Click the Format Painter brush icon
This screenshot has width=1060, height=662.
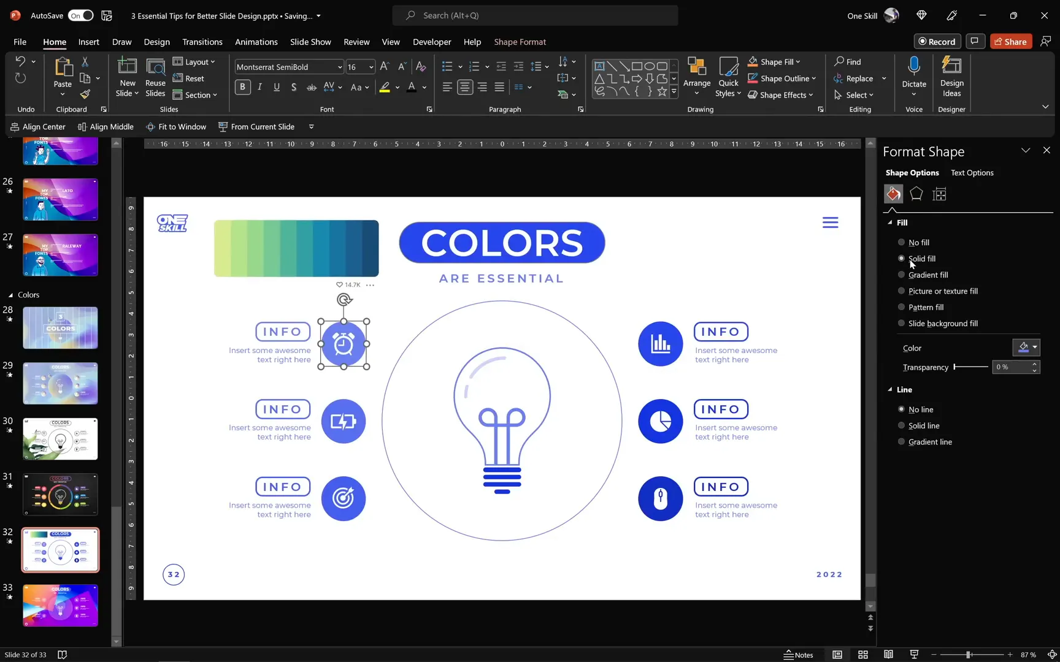click(85, 94)
